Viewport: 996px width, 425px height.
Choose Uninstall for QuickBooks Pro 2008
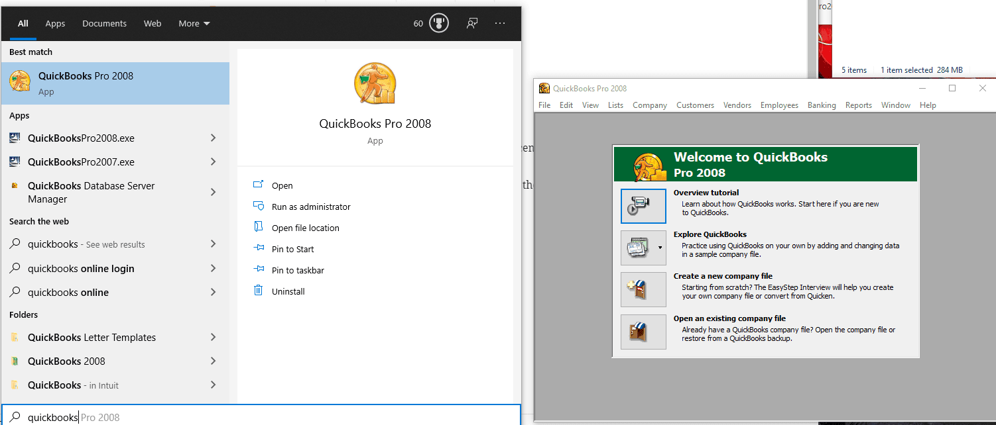click(x=288, y=292)
